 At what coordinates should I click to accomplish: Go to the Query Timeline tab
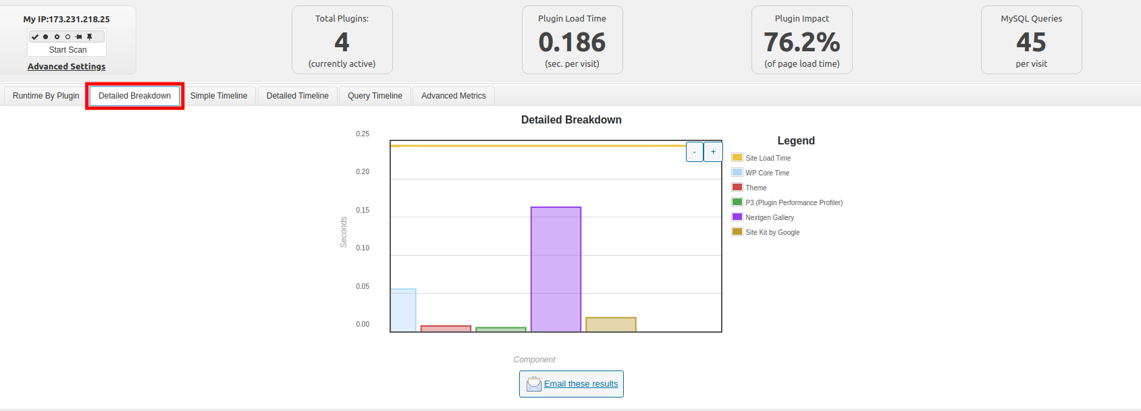point(375,96)
